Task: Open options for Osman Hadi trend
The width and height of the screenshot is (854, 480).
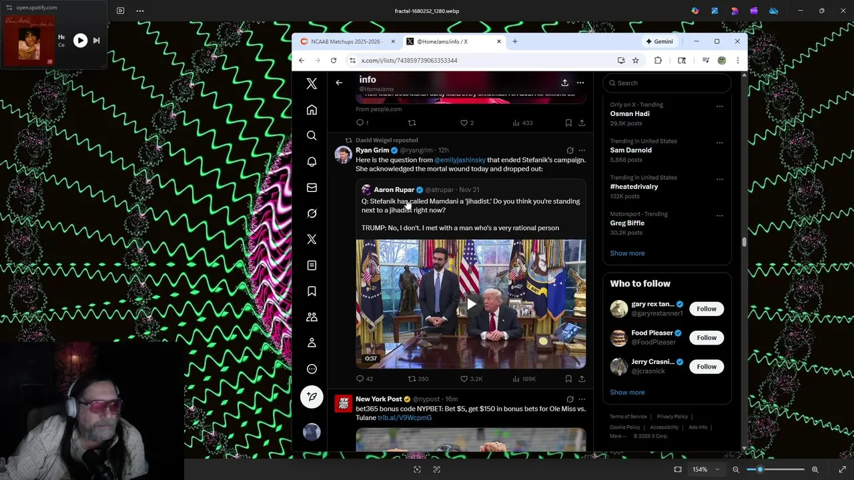Action: 719,106
